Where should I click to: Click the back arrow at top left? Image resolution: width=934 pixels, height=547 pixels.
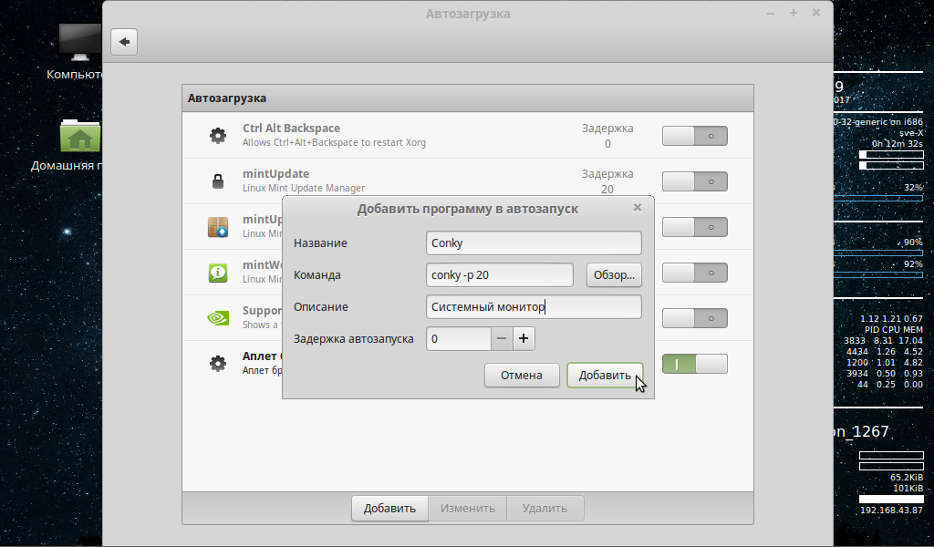point(123,41)
